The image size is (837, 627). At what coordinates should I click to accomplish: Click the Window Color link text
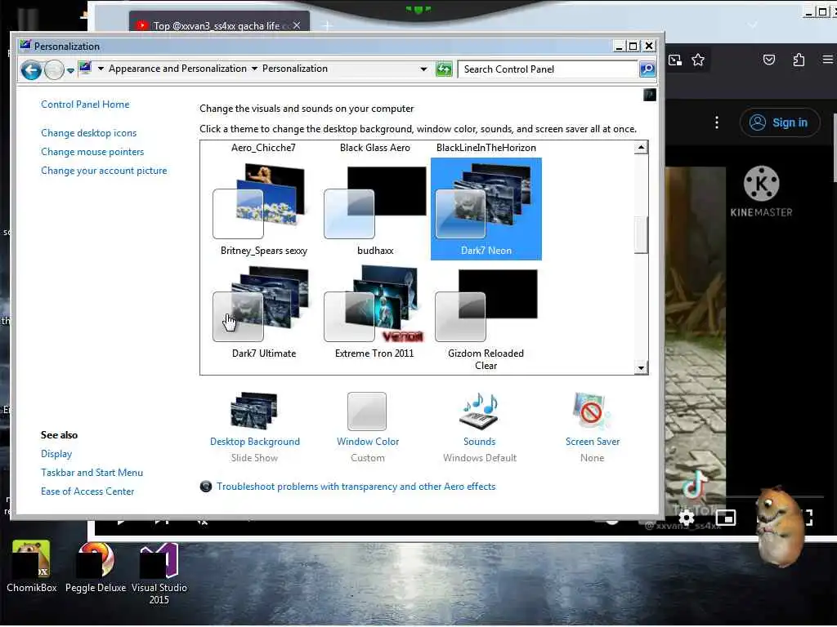pos(368,442)
